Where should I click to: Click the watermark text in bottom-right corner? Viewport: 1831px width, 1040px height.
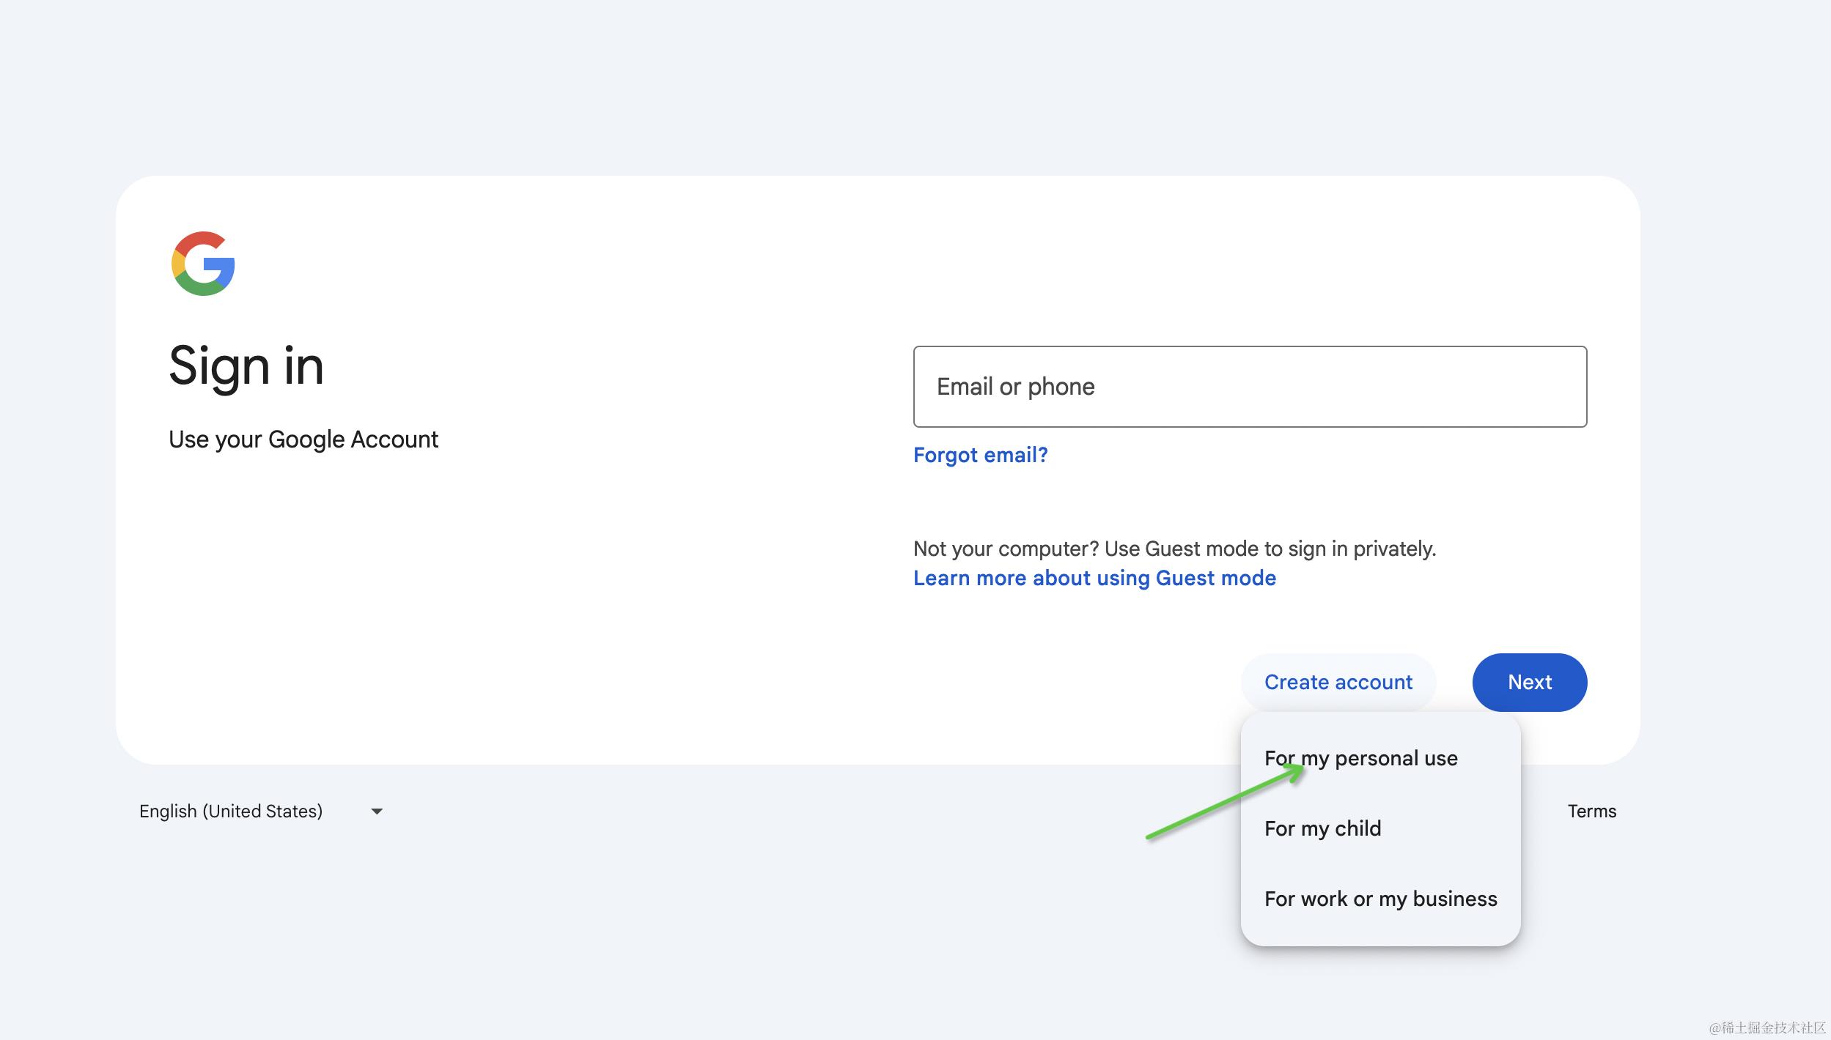point(1766,1028)
